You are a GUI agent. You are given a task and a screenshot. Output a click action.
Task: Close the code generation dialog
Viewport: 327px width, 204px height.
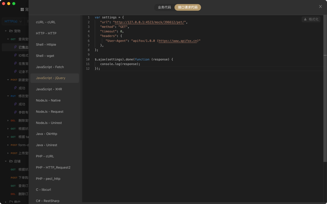point(320,7)
